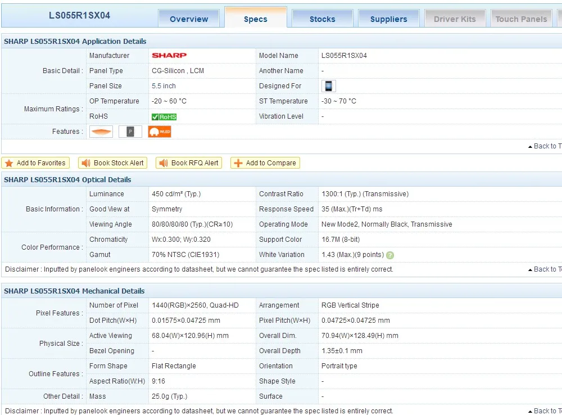Open the Suppliers tab
The image size is (562, 415).
388,19
